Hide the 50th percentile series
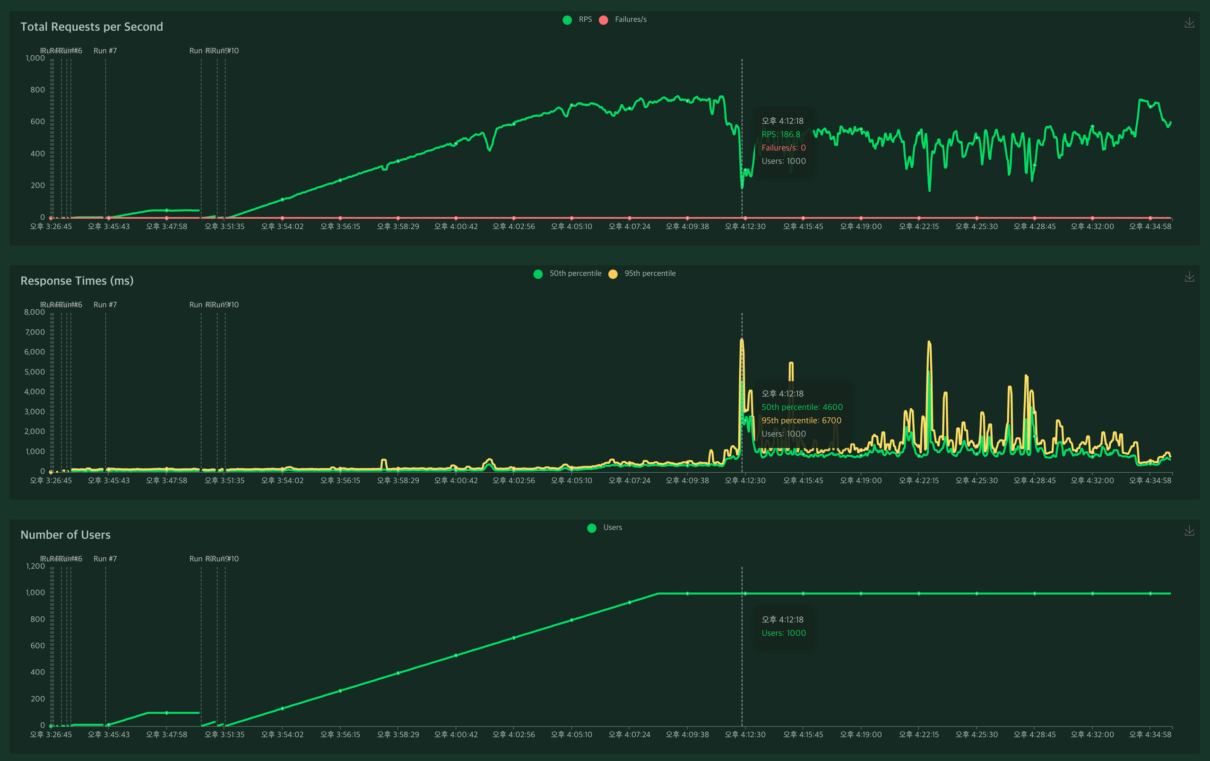Viewport: 1210px width, 761px height. tap(575, 273)
